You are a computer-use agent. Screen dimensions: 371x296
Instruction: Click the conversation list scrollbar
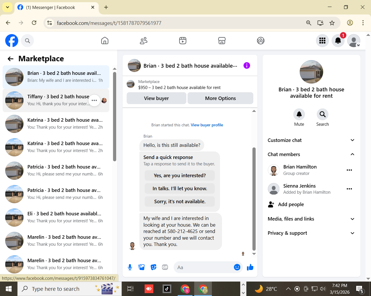pos(114,116)
